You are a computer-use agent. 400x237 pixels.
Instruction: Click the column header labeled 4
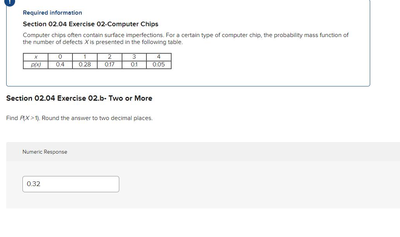tap(158, 57)
